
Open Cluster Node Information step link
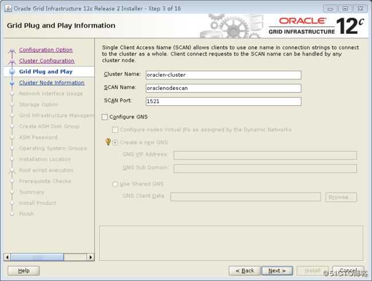pos(52,82)
